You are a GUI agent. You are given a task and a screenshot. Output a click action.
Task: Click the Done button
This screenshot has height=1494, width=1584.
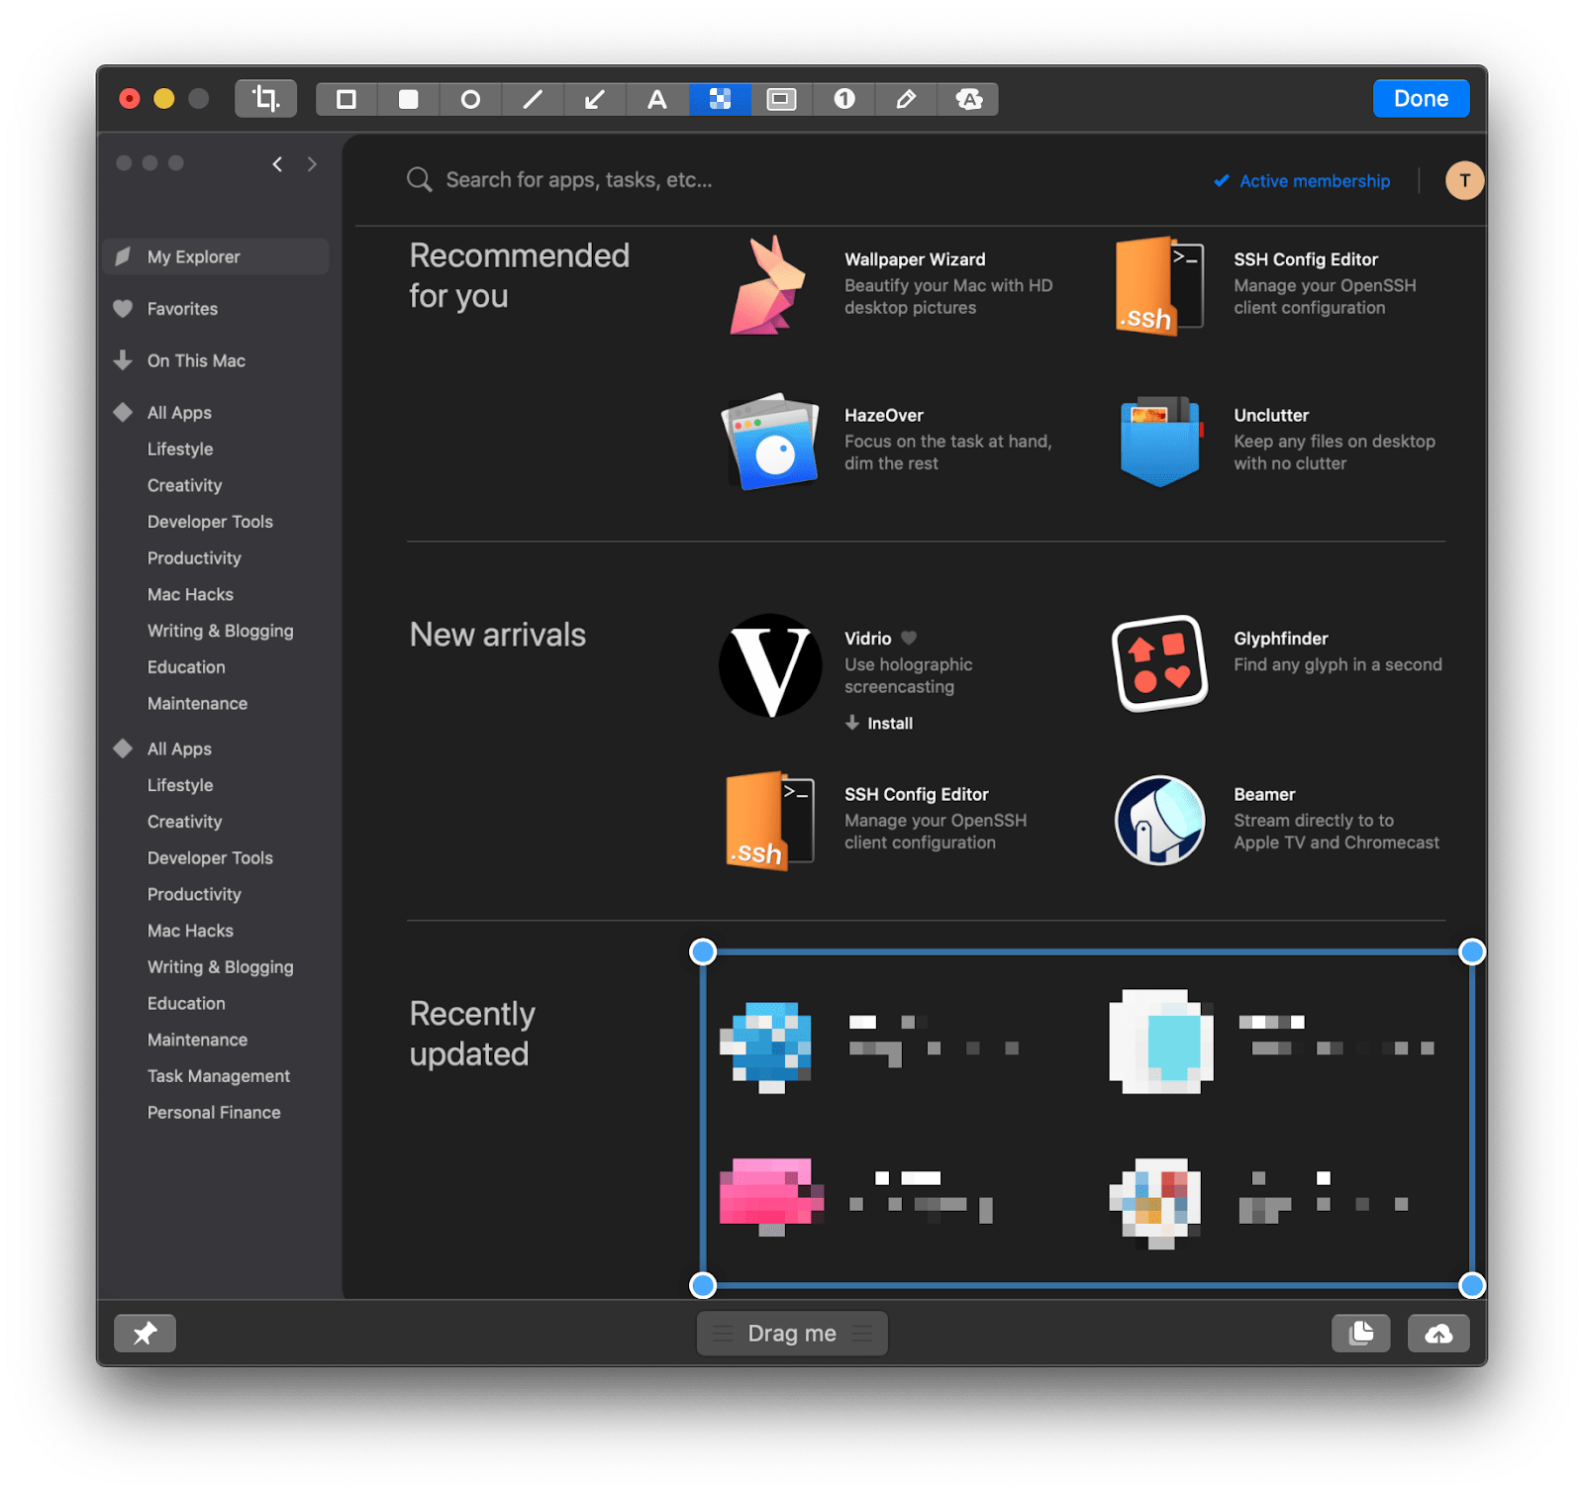pos(1421,98)
